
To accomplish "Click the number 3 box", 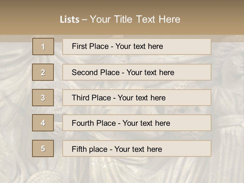I will (43, 98).
